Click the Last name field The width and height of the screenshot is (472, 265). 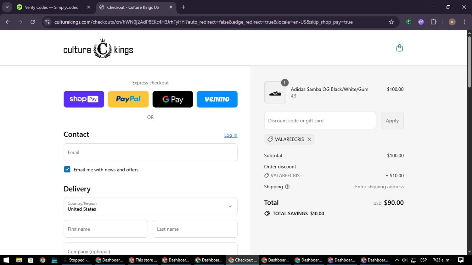[x=195, y=229]
